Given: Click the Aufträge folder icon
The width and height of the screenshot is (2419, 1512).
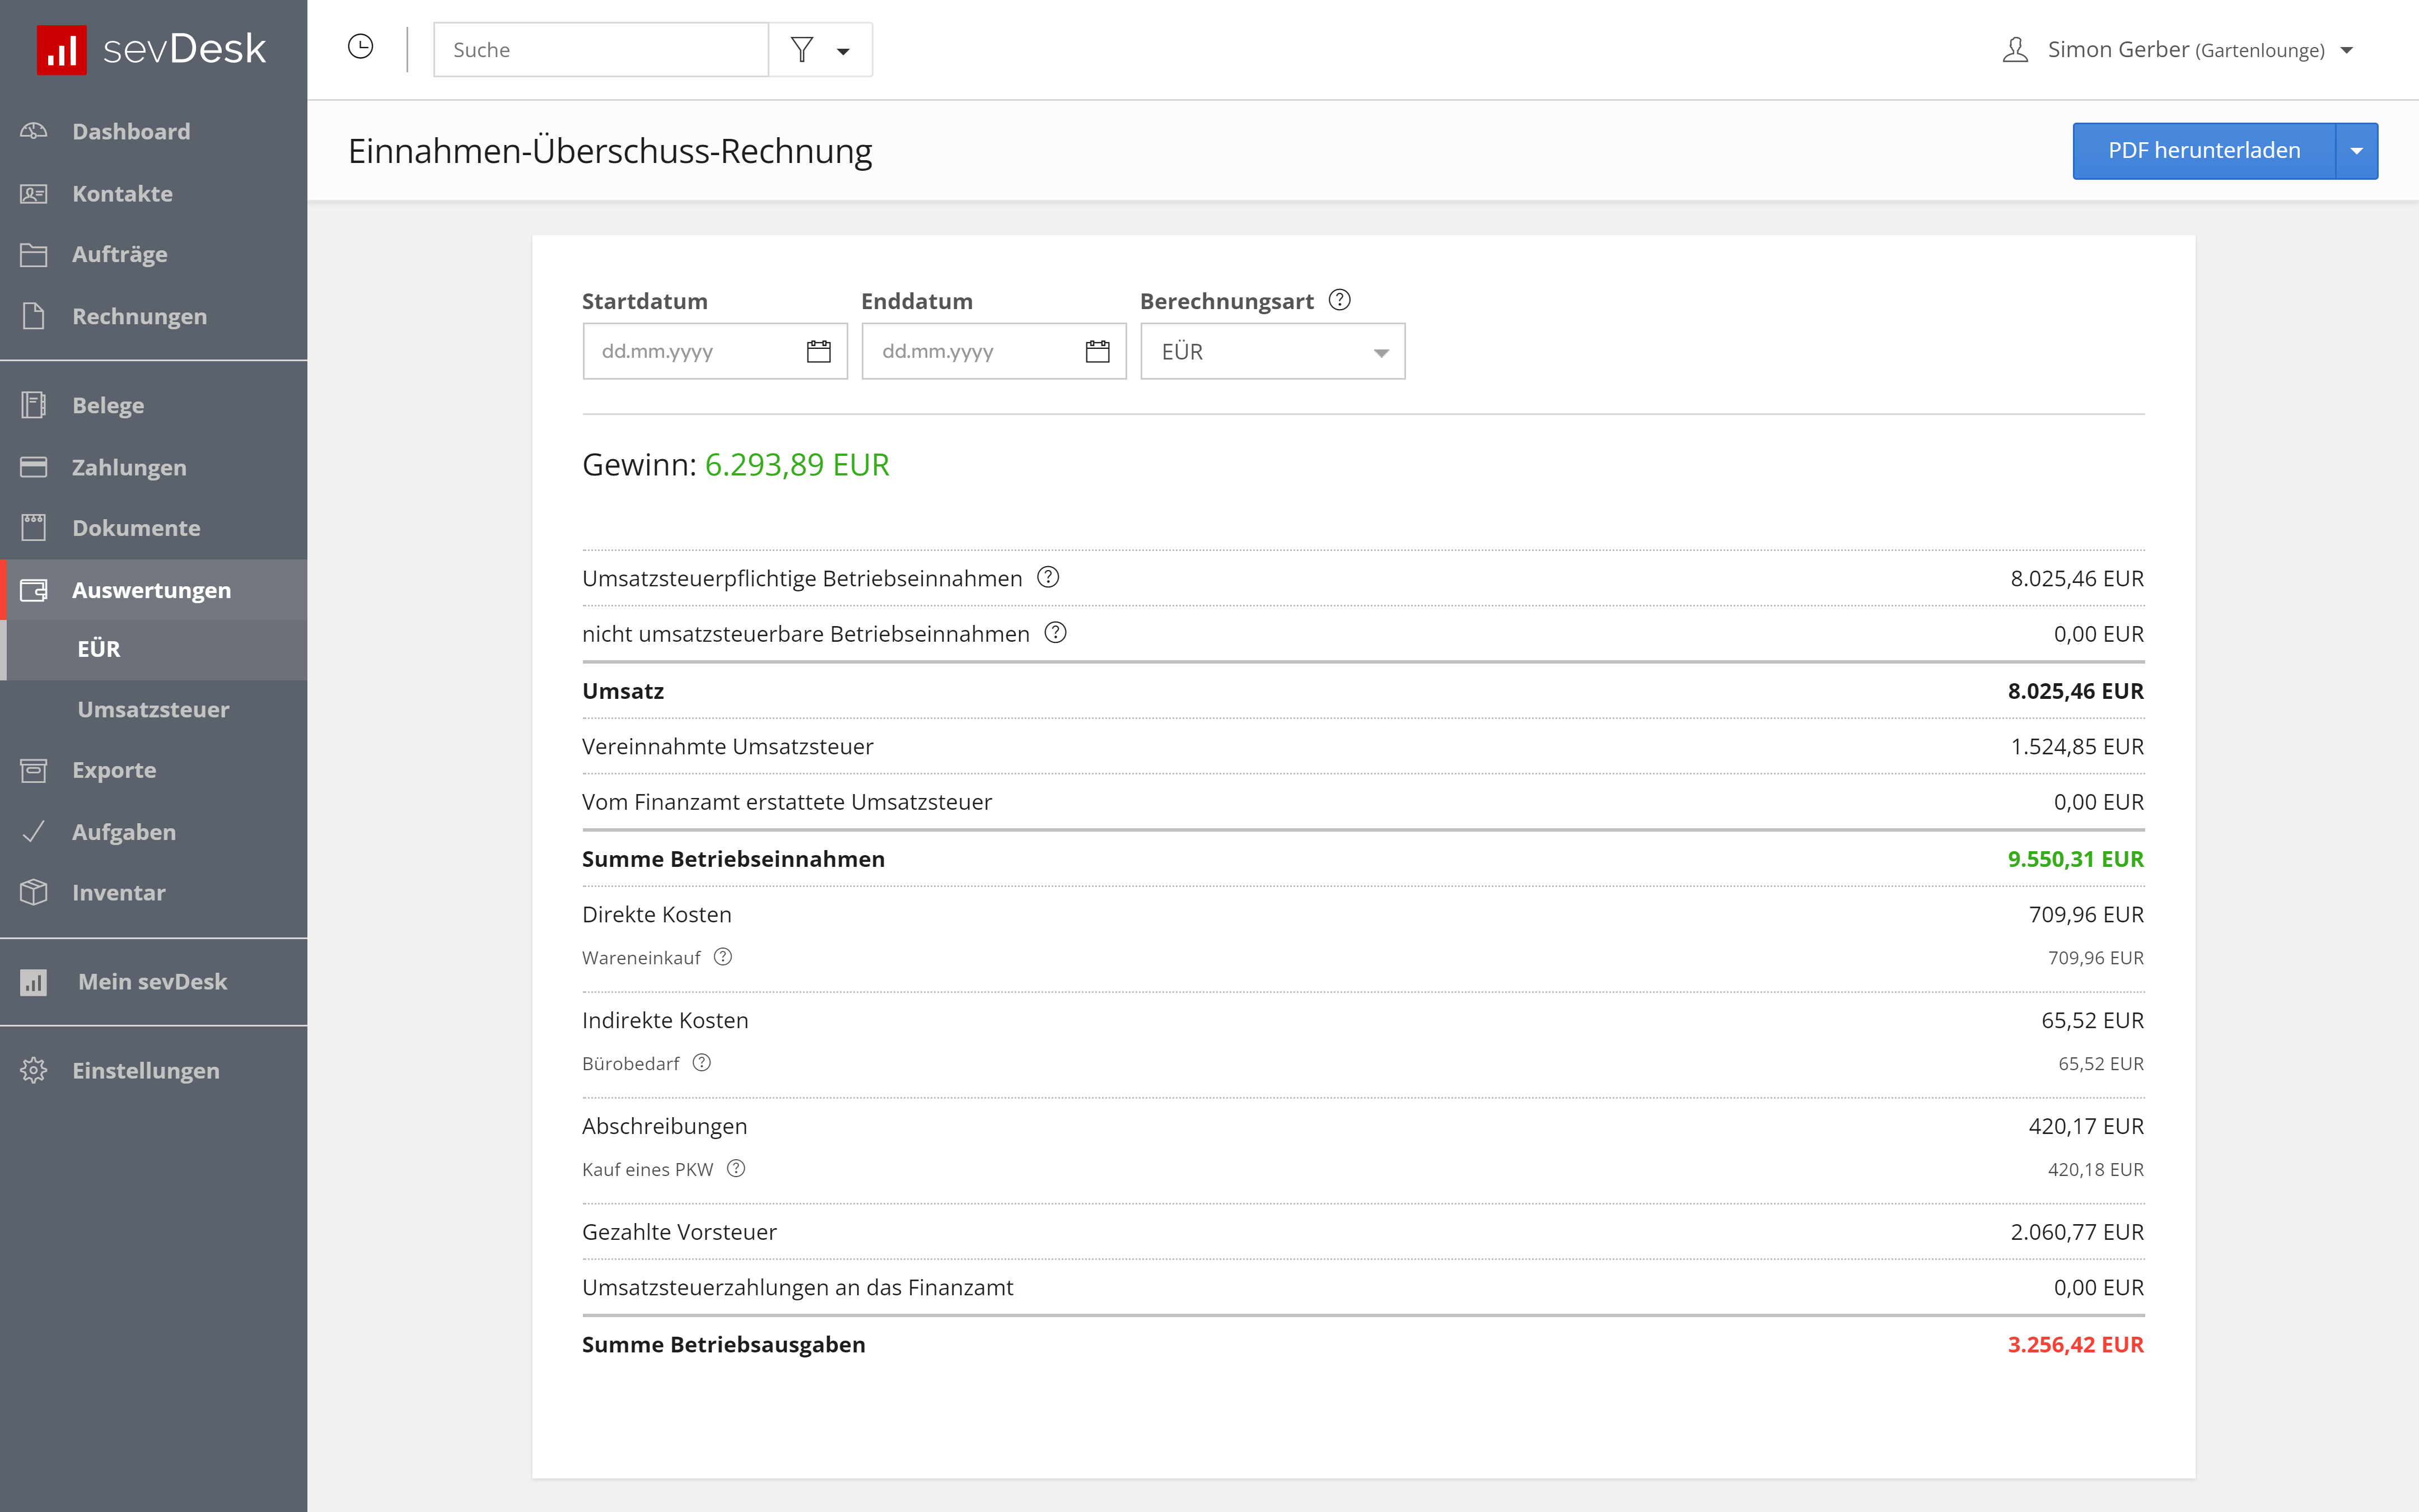Looking at the screenshot, I should coord(33,255).
